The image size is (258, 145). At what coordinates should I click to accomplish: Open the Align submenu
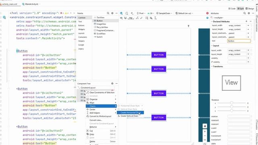101,103
